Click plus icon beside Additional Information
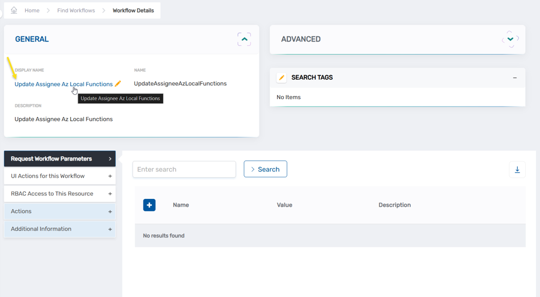Screen dimensions: 540x297 pyautogui.click(x=110, y=229)
